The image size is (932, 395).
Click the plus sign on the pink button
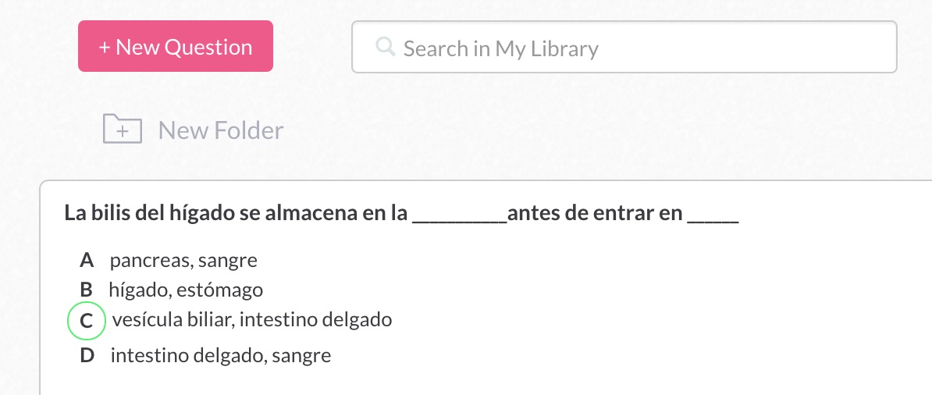pyautogui.click(x=104, y=48)
